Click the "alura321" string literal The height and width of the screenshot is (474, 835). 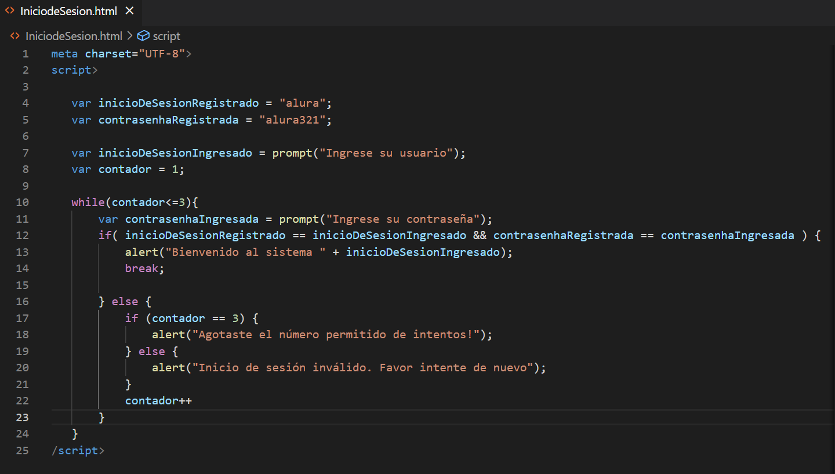coord(293,120)
